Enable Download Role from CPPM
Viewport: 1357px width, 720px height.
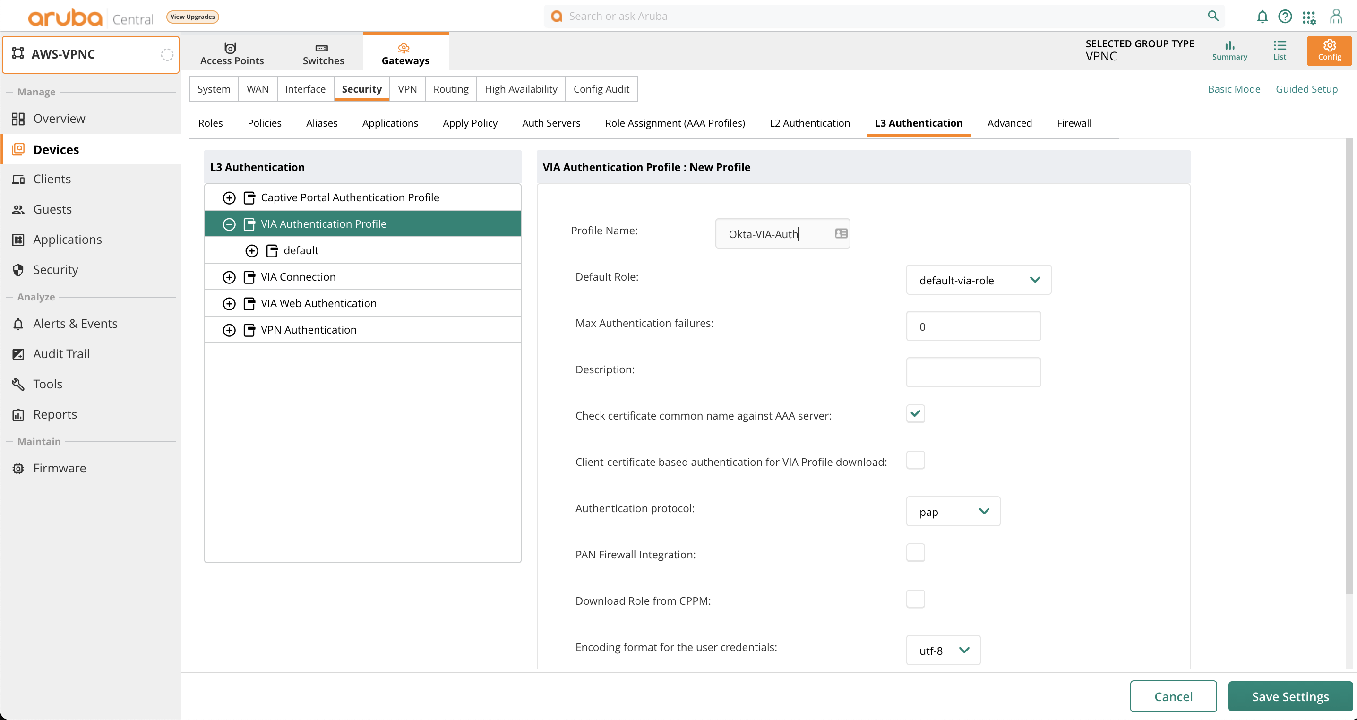915,598
